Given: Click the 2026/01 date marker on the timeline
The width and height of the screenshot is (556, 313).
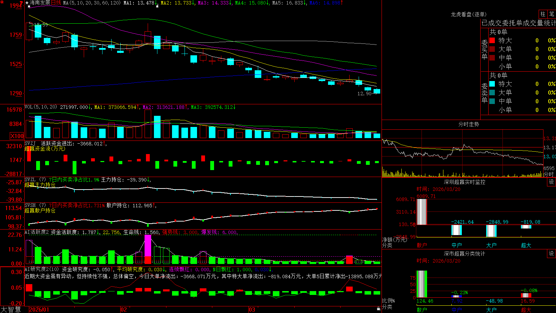Looking at the screenshot, I should 39,310.
